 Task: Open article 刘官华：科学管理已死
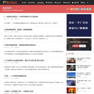tap(19, 91)
